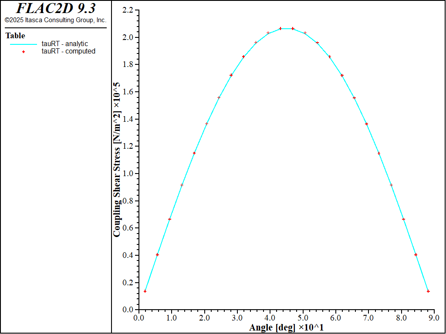446x334 pixels.
Task: Select the 'tauRT - analytic' legend label
Action: [x=64, y=44]
